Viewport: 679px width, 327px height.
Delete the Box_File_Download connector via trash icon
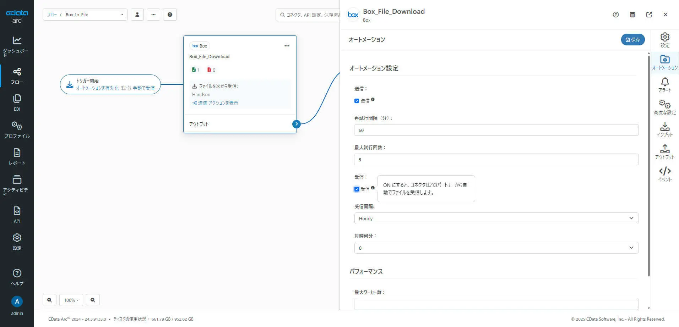coord(632,15)
